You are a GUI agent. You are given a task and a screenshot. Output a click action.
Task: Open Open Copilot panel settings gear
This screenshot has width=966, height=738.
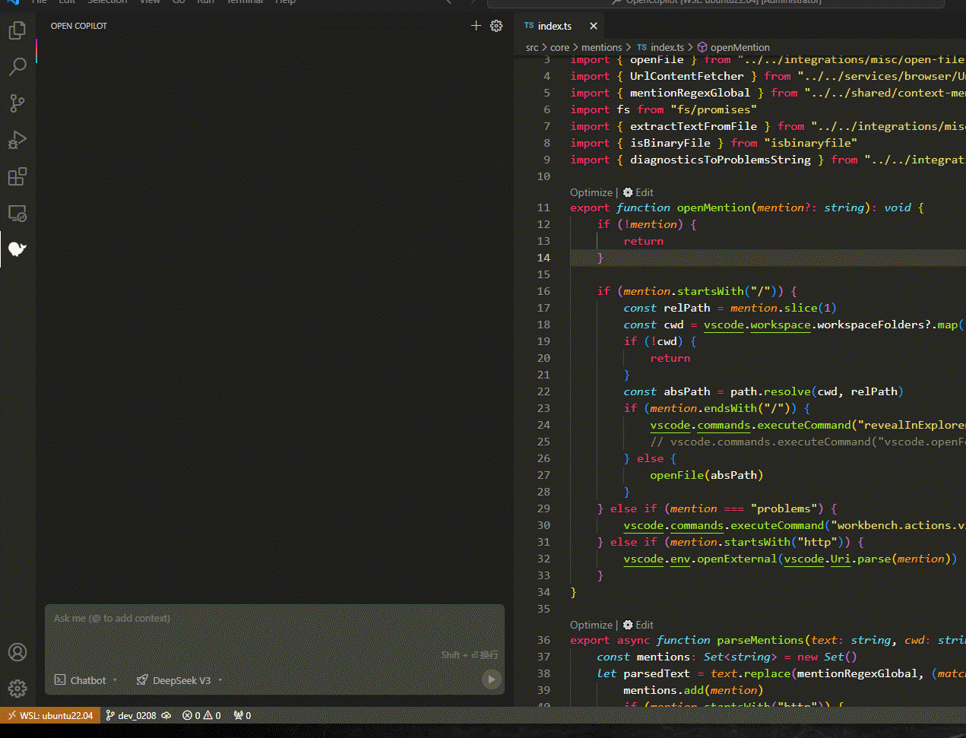coord(496,26)
